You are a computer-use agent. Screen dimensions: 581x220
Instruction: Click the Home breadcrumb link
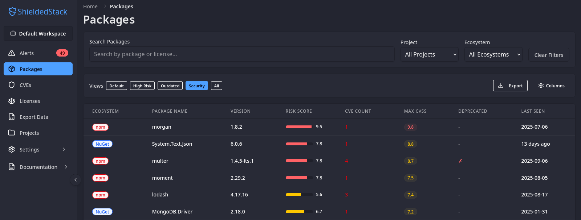click(x=90, y=7)
